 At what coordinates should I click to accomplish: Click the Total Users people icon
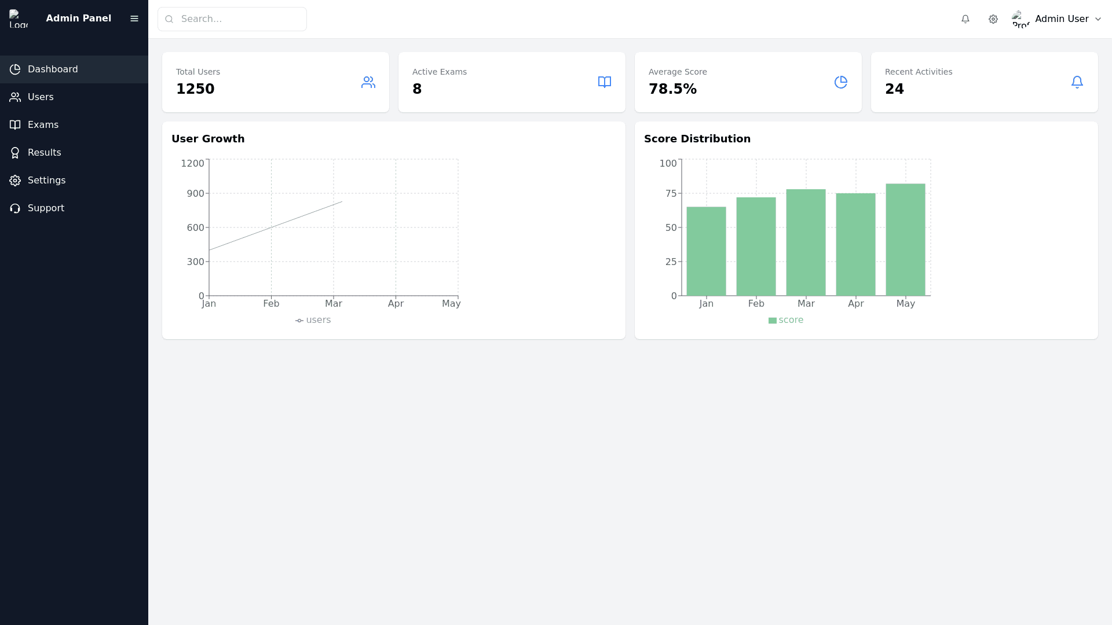pos(368,82)
